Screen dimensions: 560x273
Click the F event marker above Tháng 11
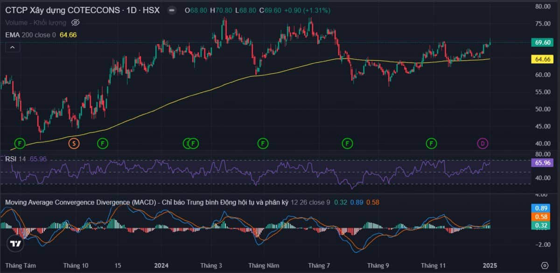click(432, 143)
